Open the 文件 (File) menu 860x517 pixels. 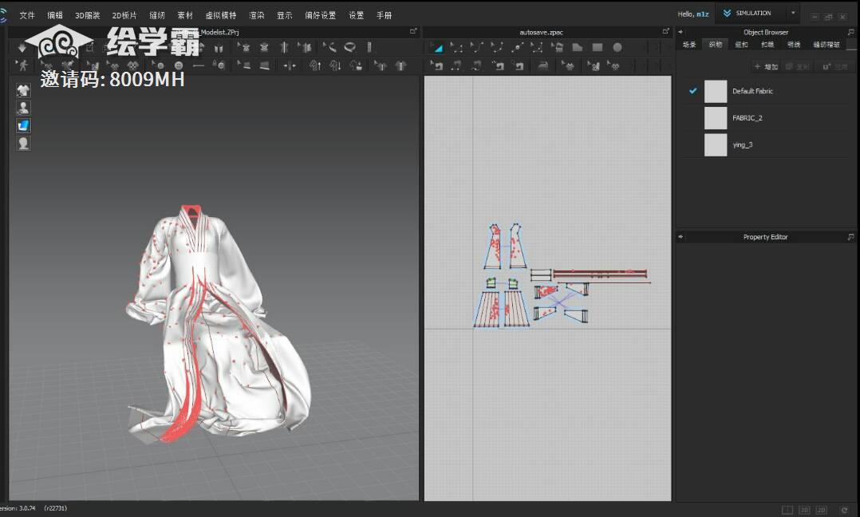click(27, 15)
